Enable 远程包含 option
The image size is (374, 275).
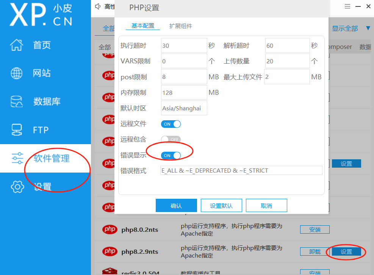(x=171, y=139)
